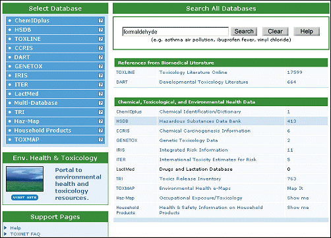331x238 pixels.
Task: Open help icon beside Haz-Map
Action: pyautogui.click(x=101, y=121)
